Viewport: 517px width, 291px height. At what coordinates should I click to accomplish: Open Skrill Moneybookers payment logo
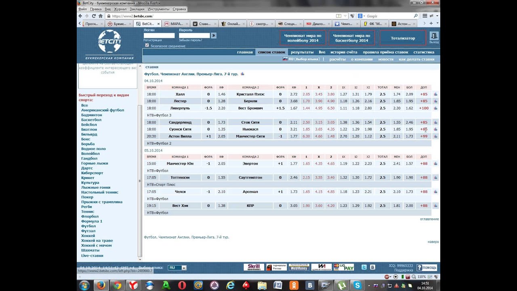254,267
